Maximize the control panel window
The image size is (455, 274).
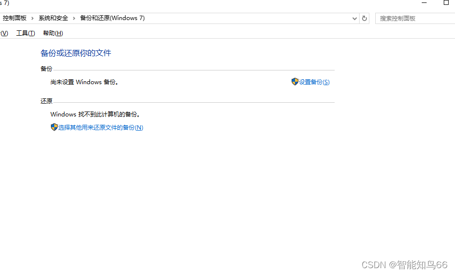tap(446, 3)
